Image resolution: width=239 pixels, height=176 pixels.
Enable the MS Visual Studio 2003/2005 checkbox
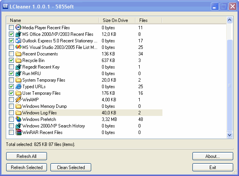click(x=11, y=47)
